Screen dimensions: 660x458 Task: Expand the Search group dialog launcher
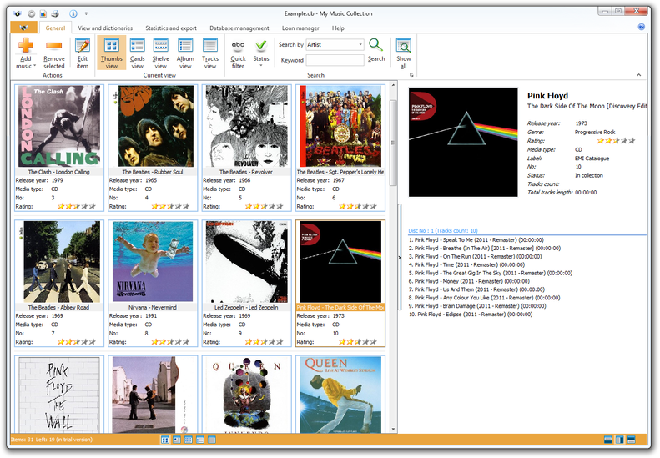411,75
